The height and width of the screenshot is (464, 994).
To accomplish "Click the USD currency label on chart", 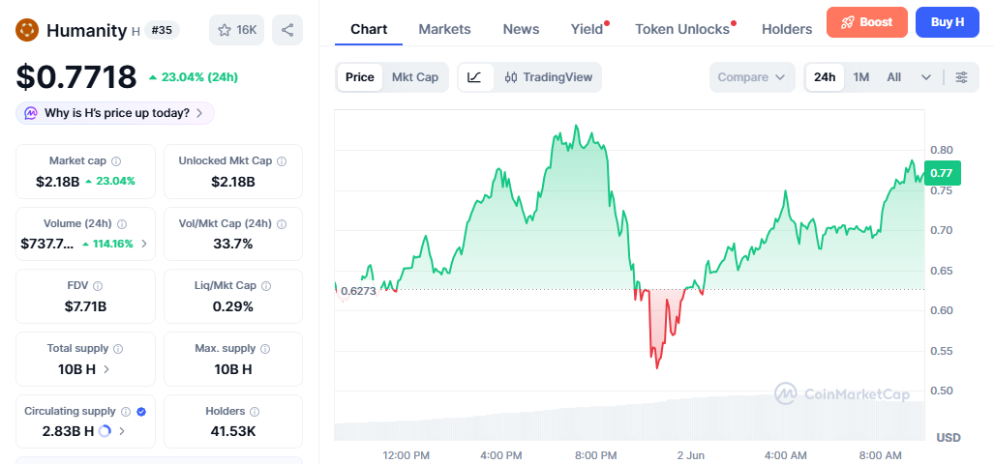I will [x=949, y=437].
